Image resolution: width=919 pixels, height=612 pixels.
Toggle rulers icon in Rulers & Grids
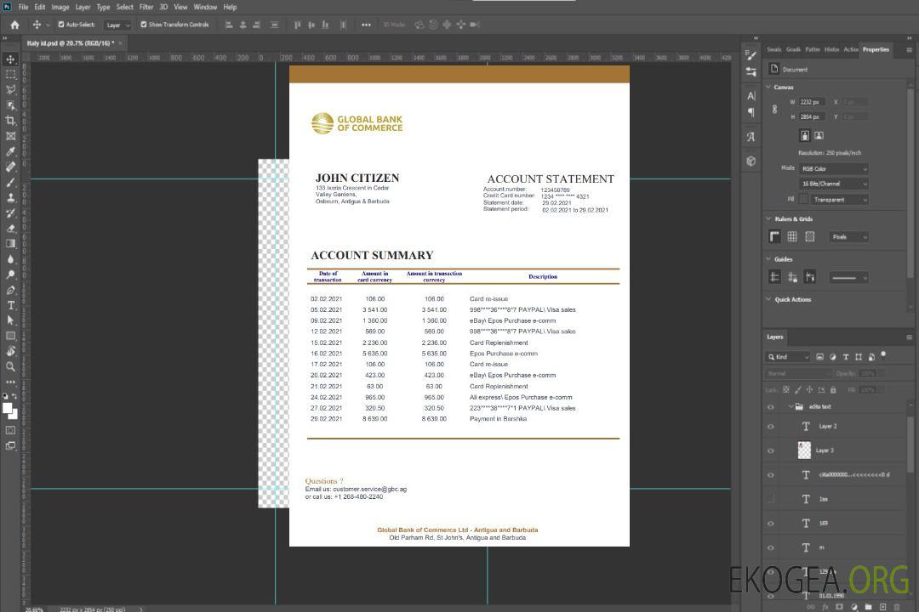coord(775,236)
